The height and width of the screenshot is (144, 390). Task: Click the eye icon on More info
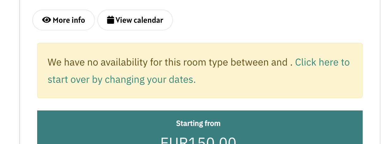[x=47, y=20]
